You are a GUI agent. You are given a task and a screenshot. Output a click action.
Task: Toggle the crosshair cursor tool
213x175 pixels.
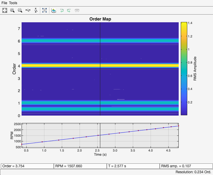pos(44,10)
